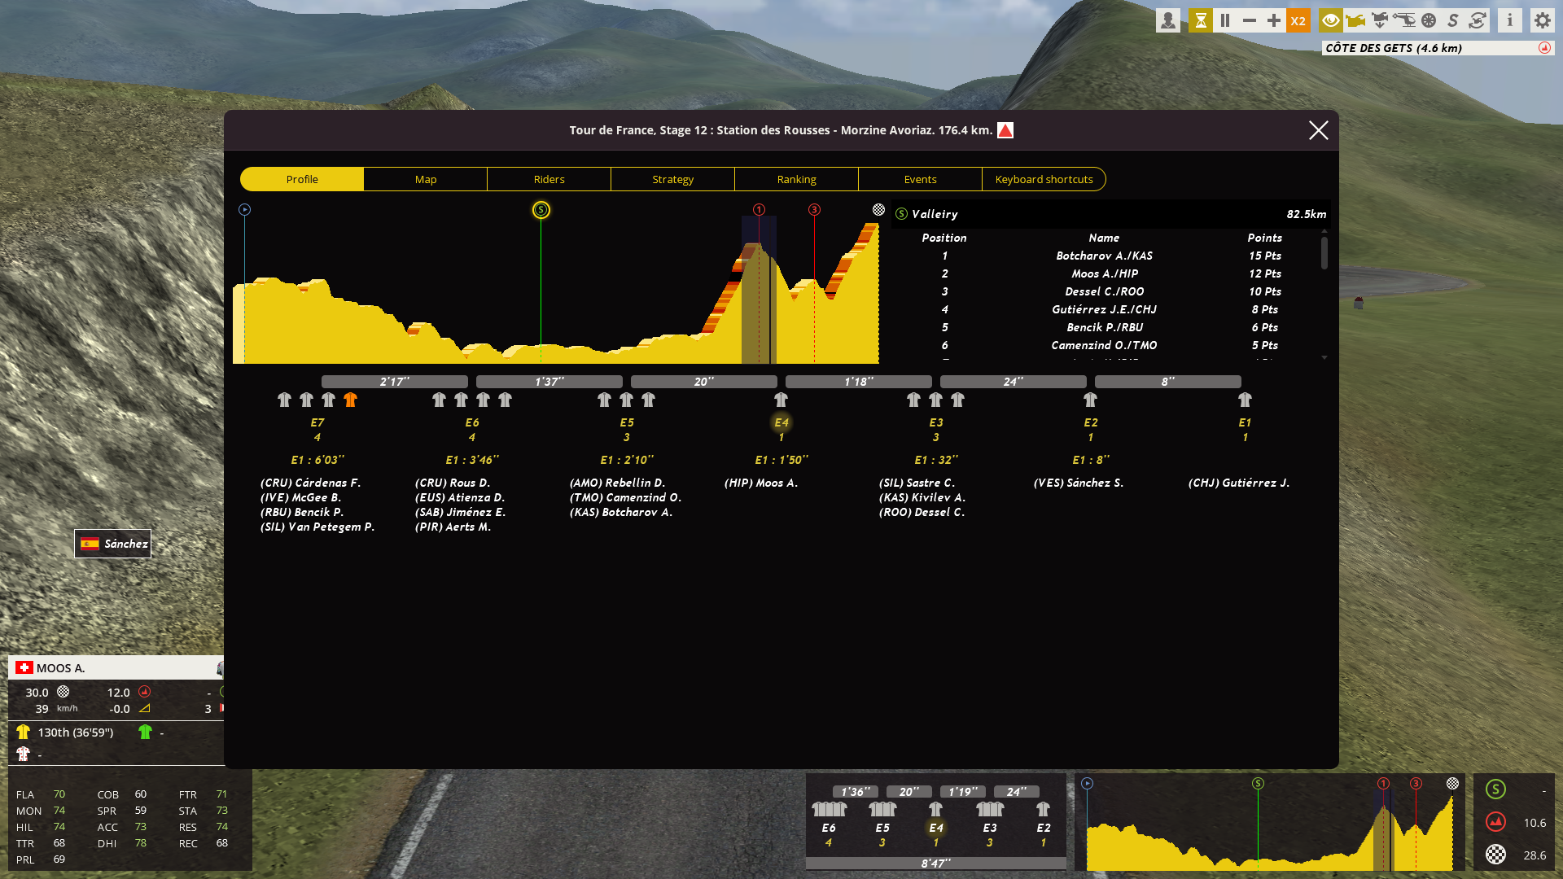Image resolution: width=1563 pixels, height=879 pixels.
Task: Select rider (VES) Sánchez S.
Action: pos(1079,483)
